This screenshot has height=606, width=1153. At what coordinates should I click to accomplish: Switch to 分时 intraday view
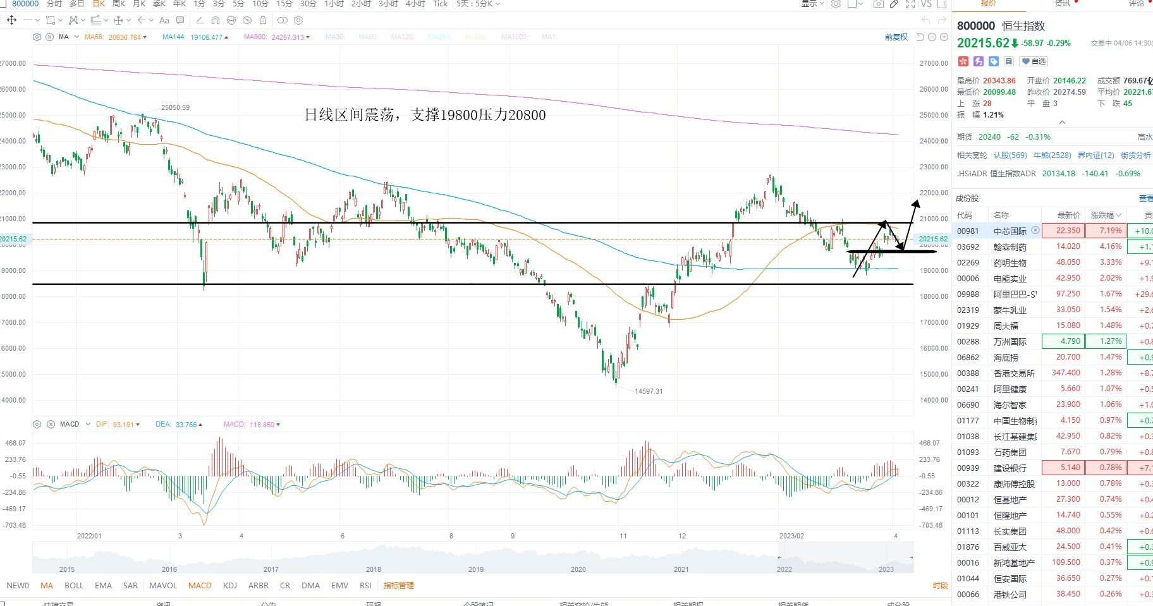click(54, 4)
